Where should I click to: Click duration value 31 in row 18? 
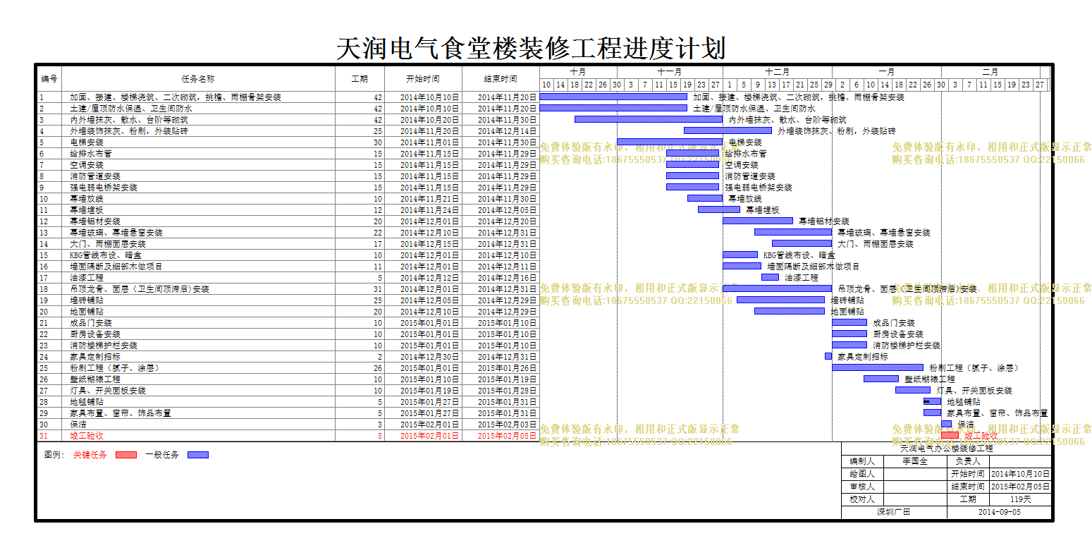(378, 289)
